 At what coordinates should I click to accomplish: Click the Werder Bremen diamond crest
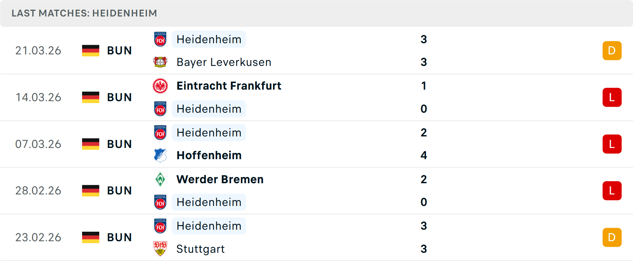coord(160,179)
